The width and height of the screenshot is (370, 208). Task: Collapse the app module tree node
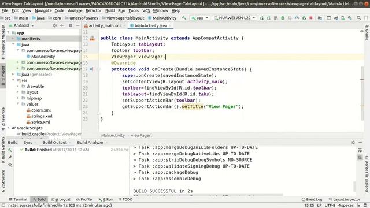point(9,32)
